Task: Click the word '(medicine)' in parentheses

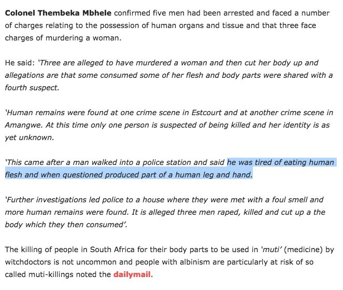Action: click(303, 250)
